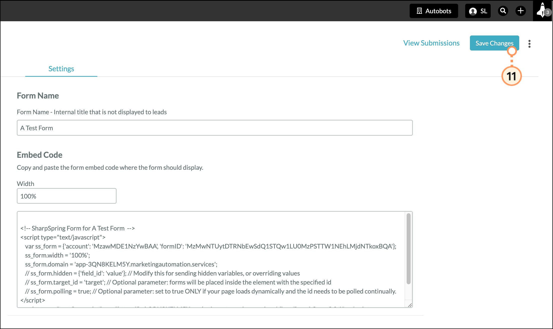Click the notification badge showing 3
The height and width of the screenshot is (329, 553).
[547, 12]
